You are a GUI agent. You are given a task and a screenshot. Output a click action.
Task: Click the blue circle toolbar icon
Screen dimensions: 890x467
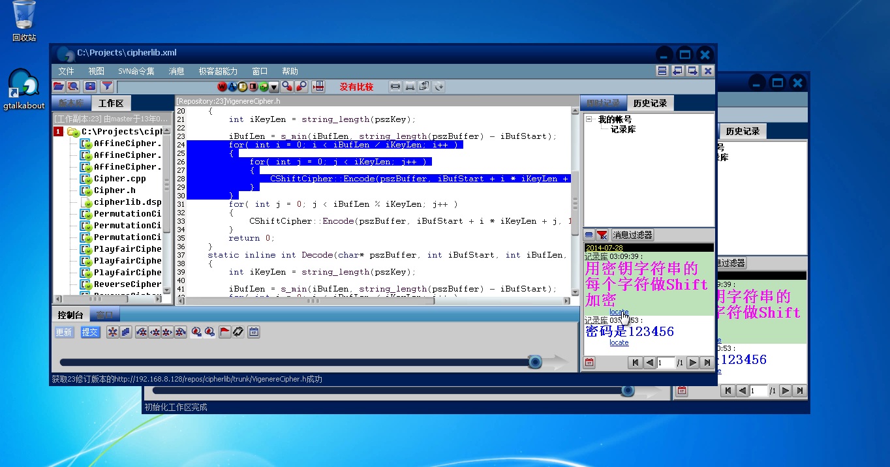tap(233, 87)
